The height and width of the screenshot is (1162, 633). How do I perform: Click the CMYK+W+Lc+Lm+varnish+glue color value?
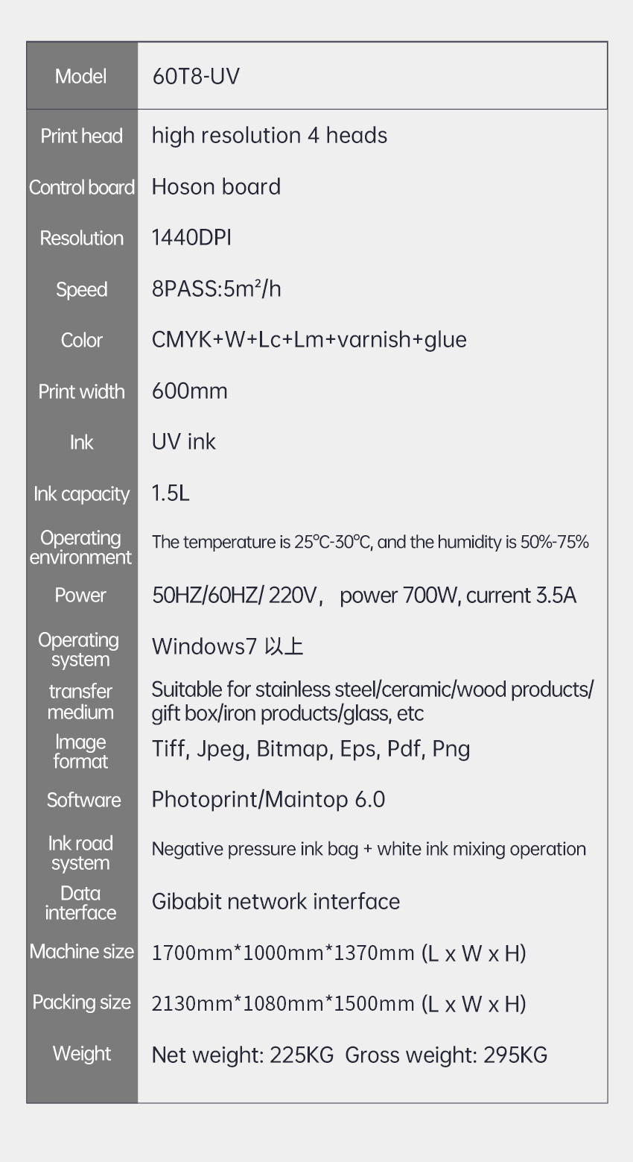click(309, 340)
